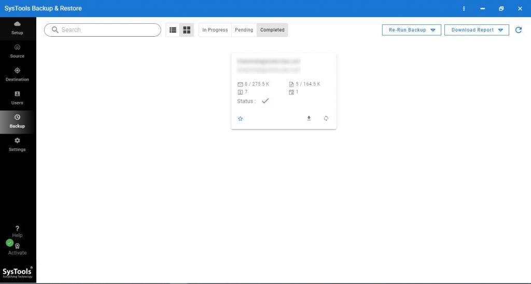Restore down the application window
531x284 pixels.
coord(501,8)
